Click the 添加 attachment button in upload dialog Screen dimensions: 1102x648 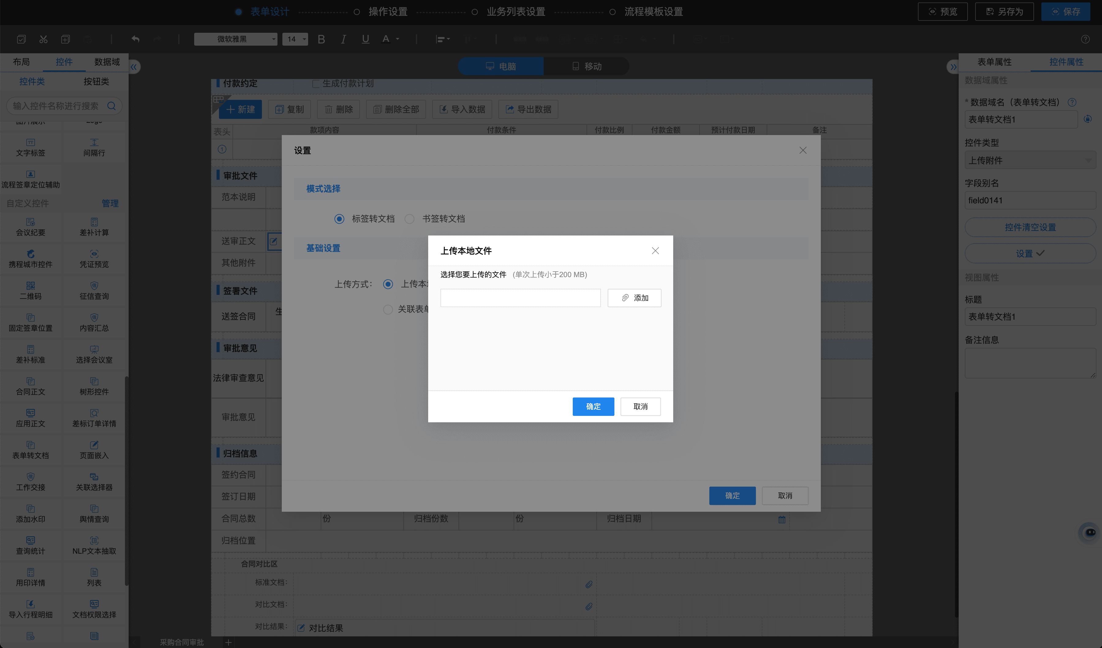[x=634, y=298]
